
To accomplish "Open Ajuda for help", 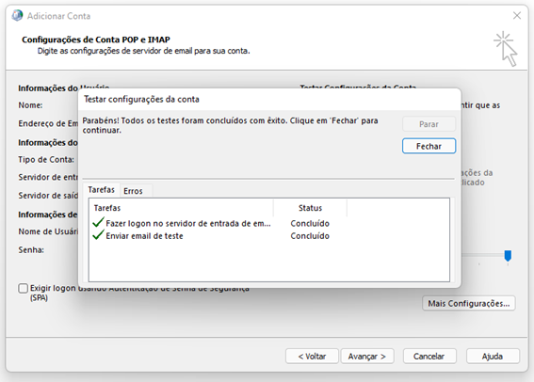I will 493,357.
